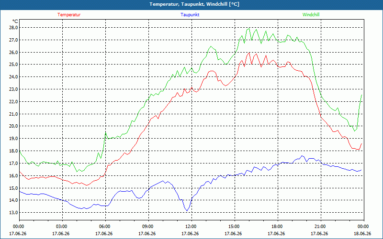This screenshot has width=383, height=239.
Task: Click the "18:00" time axis label
Action: (x=277, y=227)
